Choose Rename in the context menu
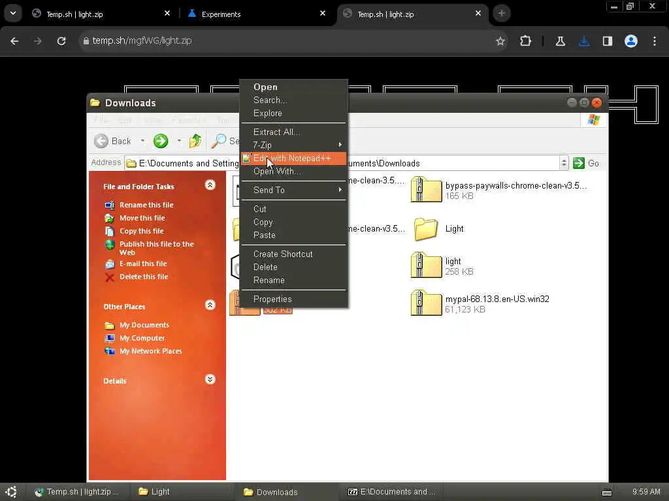 [x=269, y=281]
